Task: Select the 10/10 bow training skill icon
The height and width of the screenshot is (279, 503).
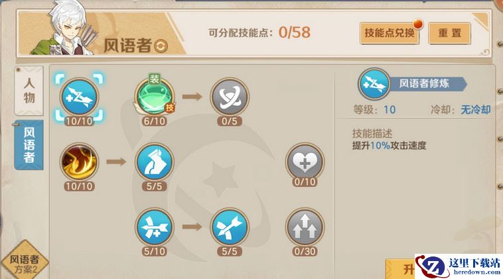Action: point(79,97)
